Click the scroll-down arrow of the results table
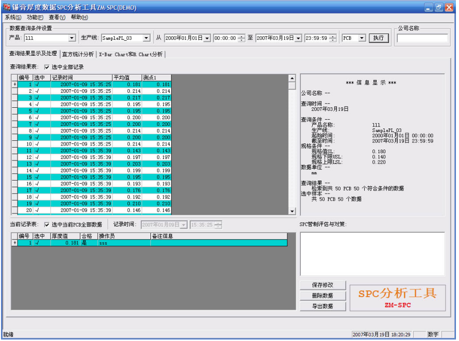Viewport: 459px width, 341px height. click(292, 211)
